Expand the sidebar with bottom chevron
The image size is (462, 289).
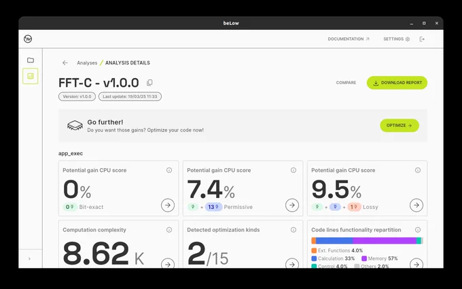click(29, 258)
